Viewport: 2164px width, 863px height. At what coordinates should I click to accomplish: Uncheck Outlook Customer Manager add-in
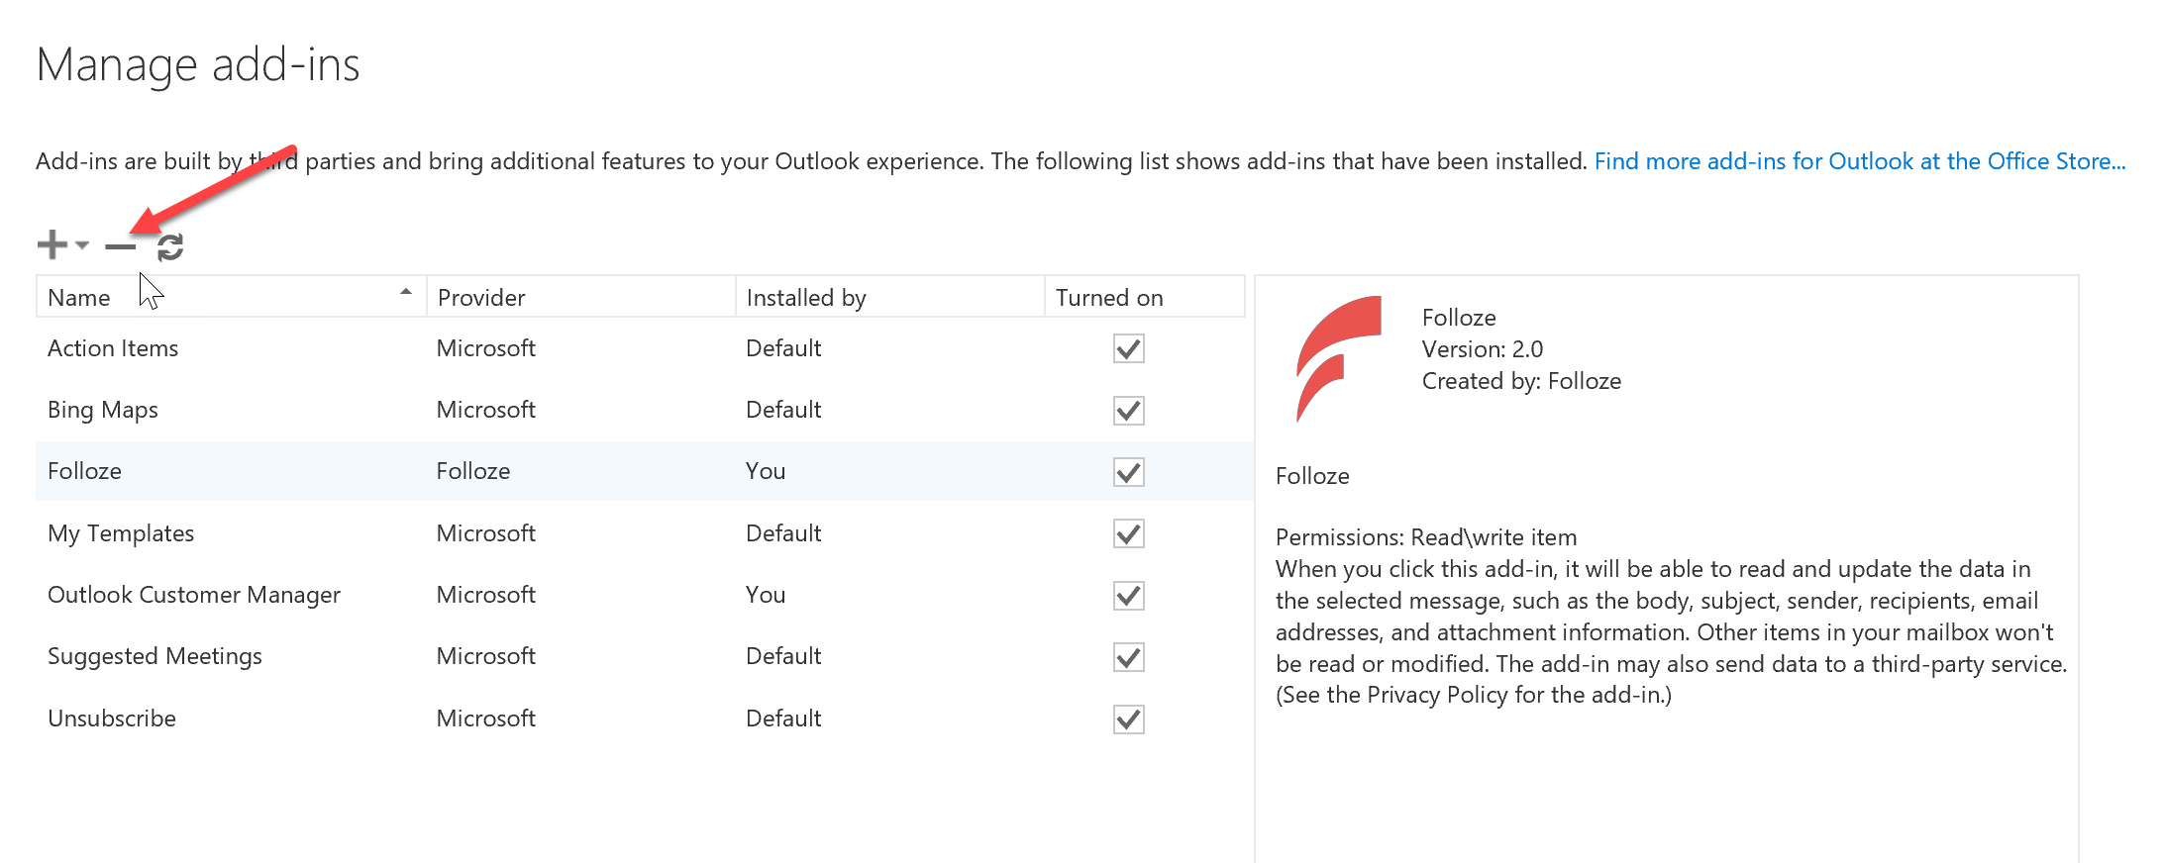[x=1128, y=596]
